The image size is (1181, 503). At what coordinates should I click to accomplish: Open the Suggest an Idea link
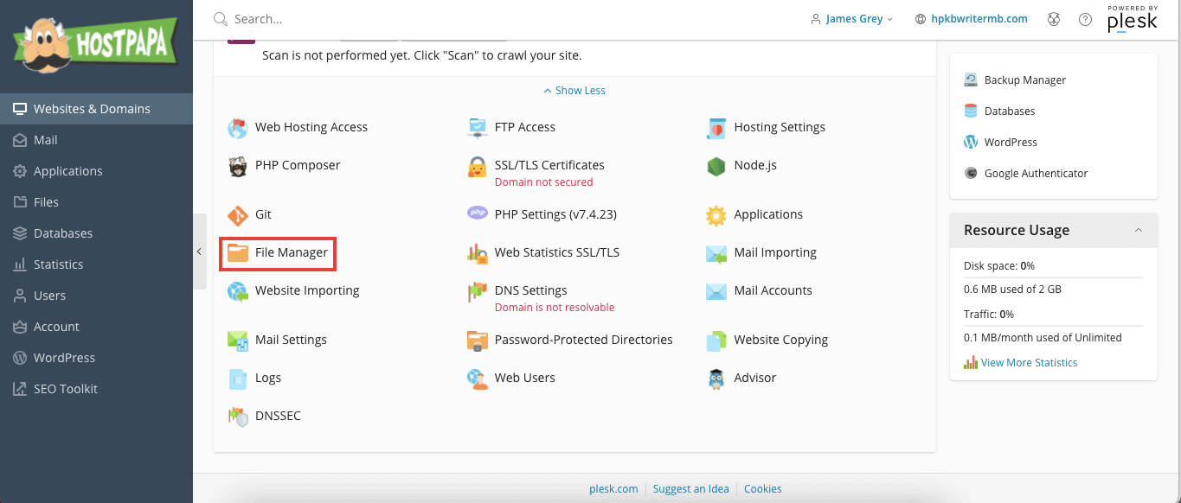[690, 488]
